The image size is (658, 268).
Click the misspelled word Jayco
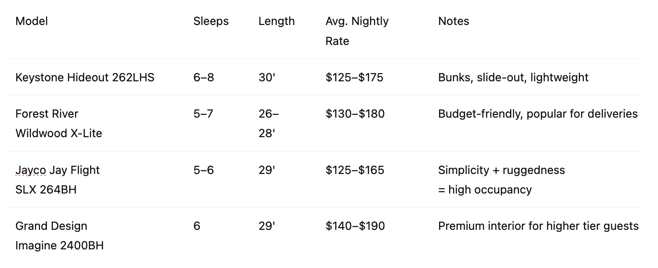(x=30, y=170)
